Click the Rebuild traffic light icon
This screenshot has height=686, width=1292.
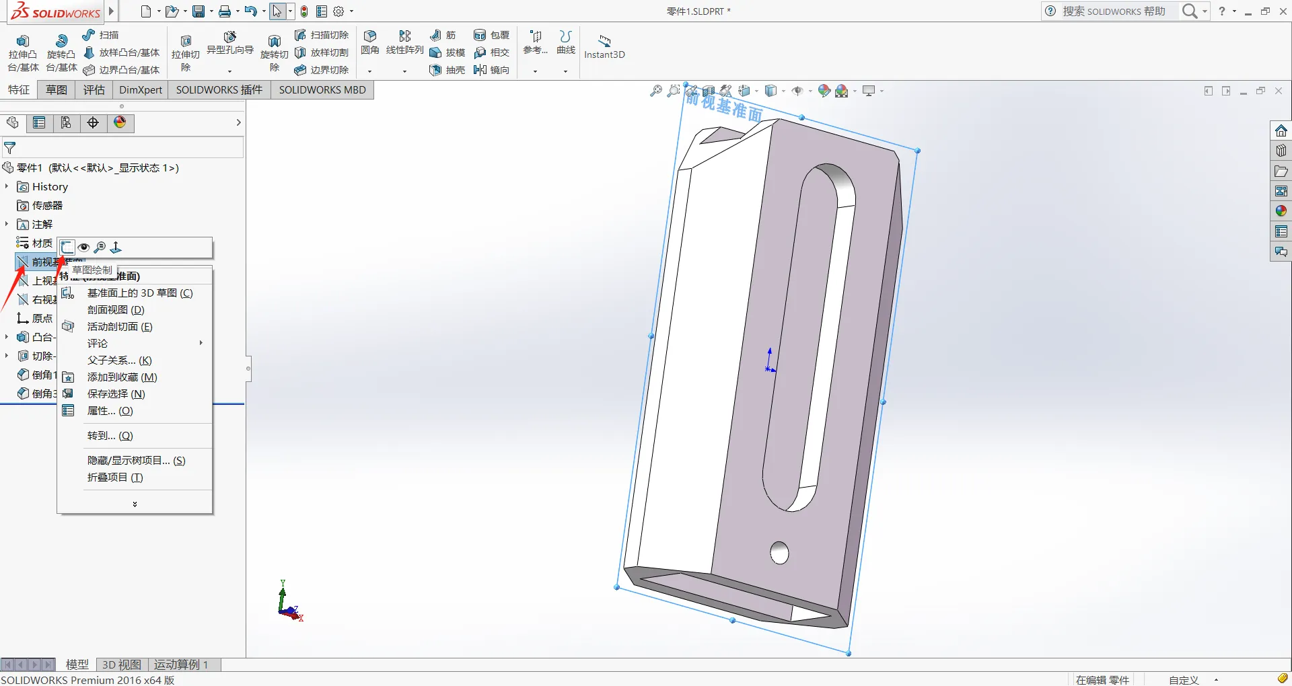point(304,11)
